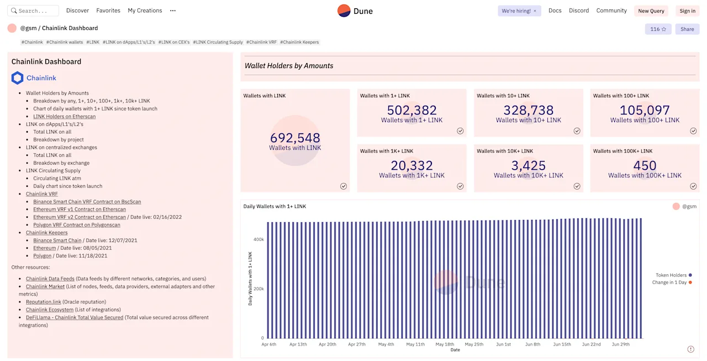Select the #Chainlink wallets tag
This screenshot has width=707, height=361.
point(65,42)
